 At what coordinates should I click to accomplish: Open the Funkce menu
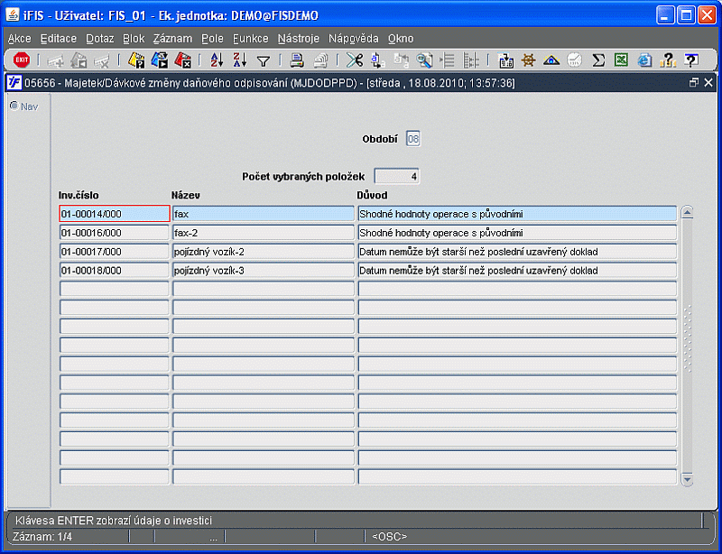click(251, 39)
